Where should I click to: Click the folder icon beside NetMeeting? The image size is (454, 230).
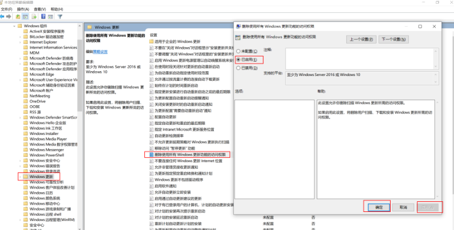pyautogui.click(x=26, y=96)
